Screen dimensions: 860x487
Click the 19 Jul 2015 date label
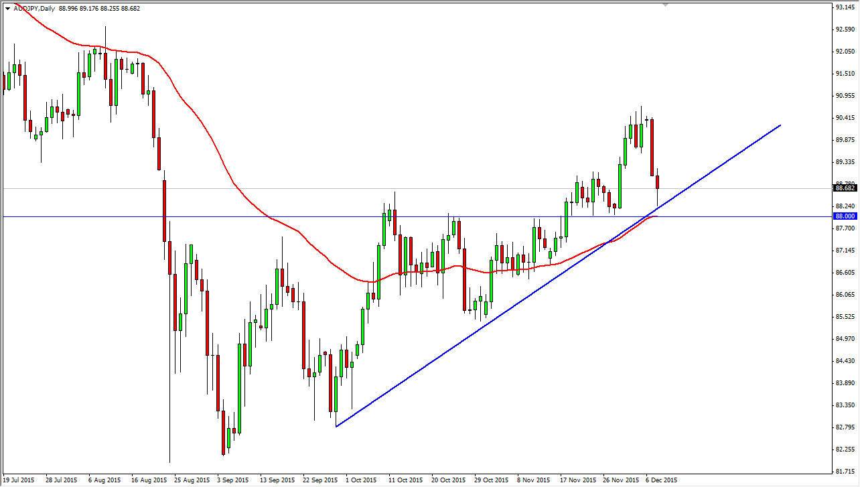(x=18, y=480)
